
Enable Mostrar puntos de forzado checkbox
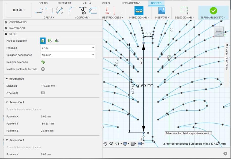[x=43, y=69]
